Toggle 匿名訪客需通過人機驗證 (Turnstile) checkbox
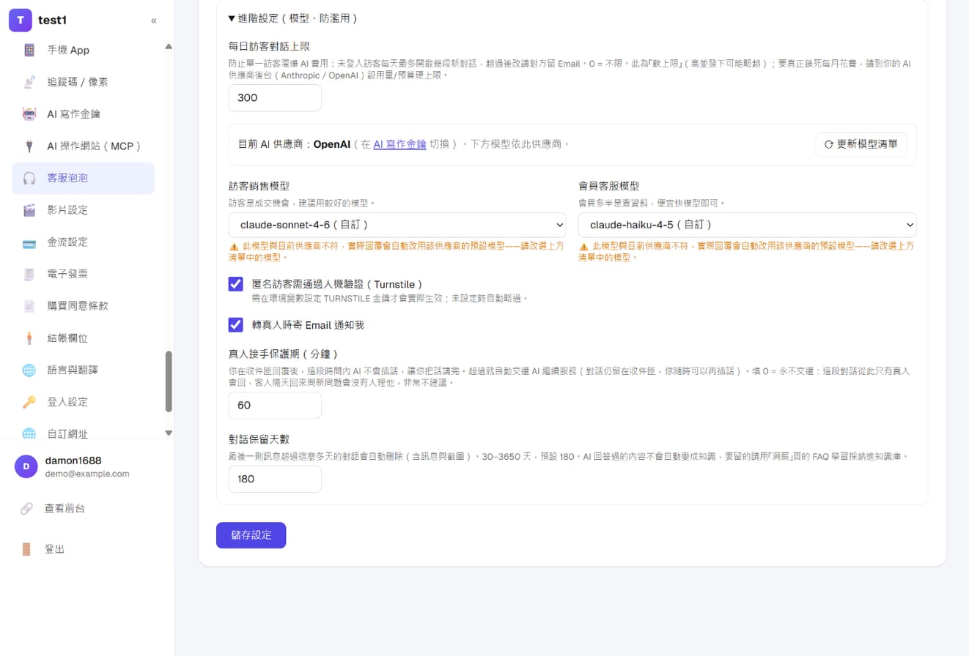 point(235,284)
